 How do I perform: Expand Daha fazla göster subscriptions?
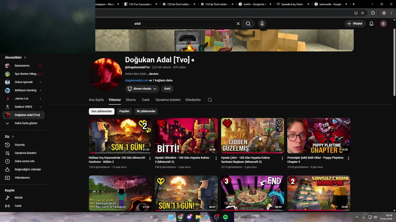(24, 123)
